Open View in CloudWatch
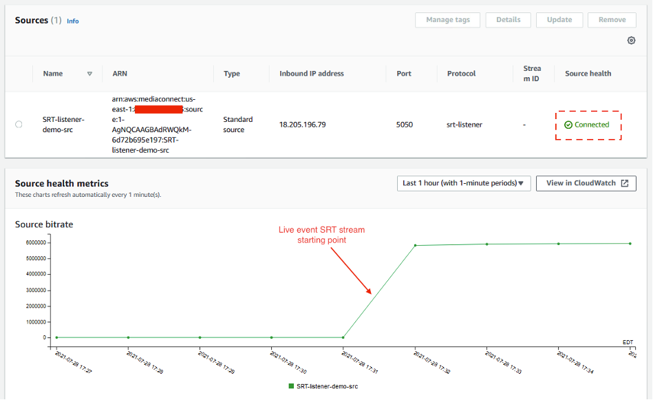This screenshot has height=400, width=653. pos(586,183)
